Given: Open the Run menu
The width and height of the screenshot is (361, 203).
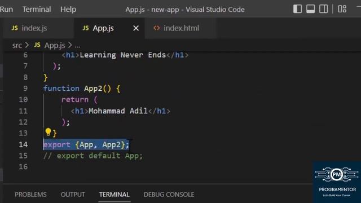Looking at the screenshot, I should pos(6,10).
